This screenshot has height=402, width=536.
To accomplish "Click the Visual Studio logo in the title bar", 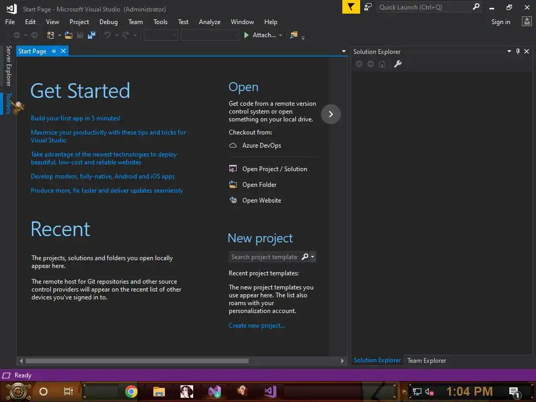I will click(x=12, y=8).
